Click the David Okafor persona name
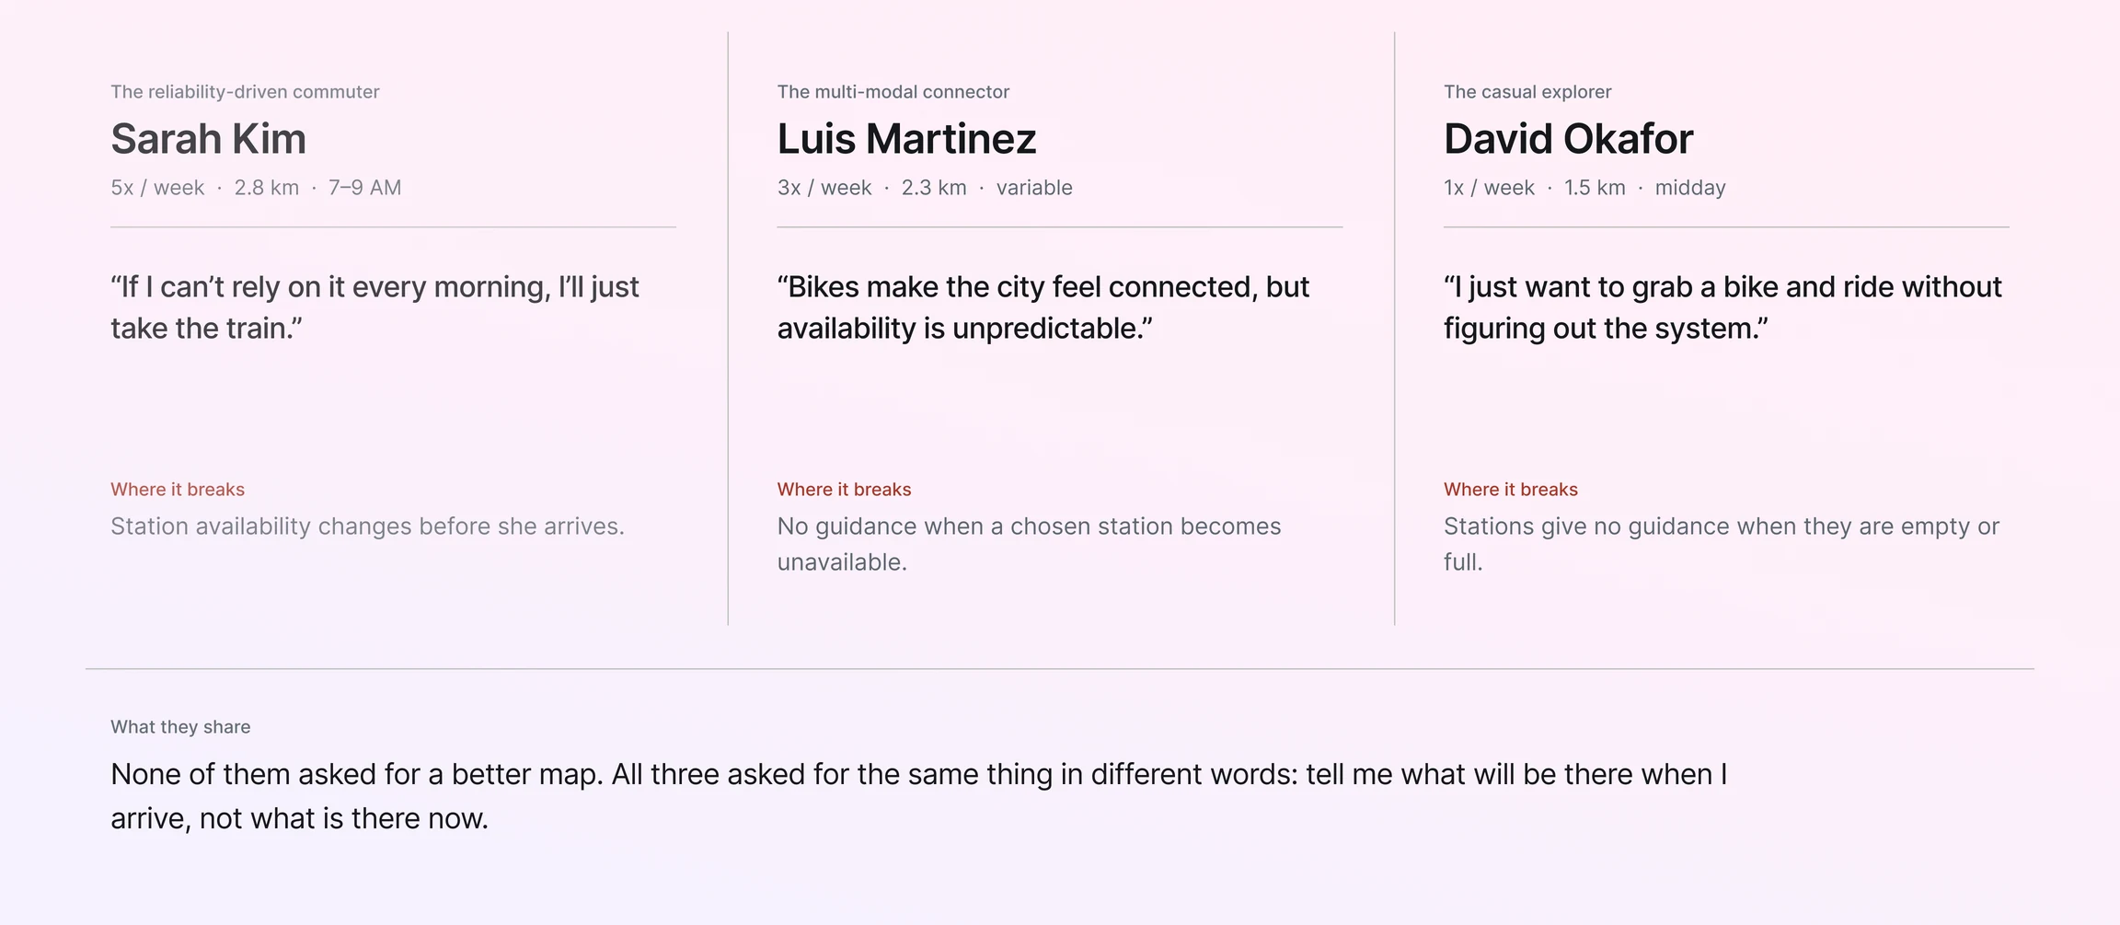This screenshot has height=925, width=2120. tap(1568, 139)
